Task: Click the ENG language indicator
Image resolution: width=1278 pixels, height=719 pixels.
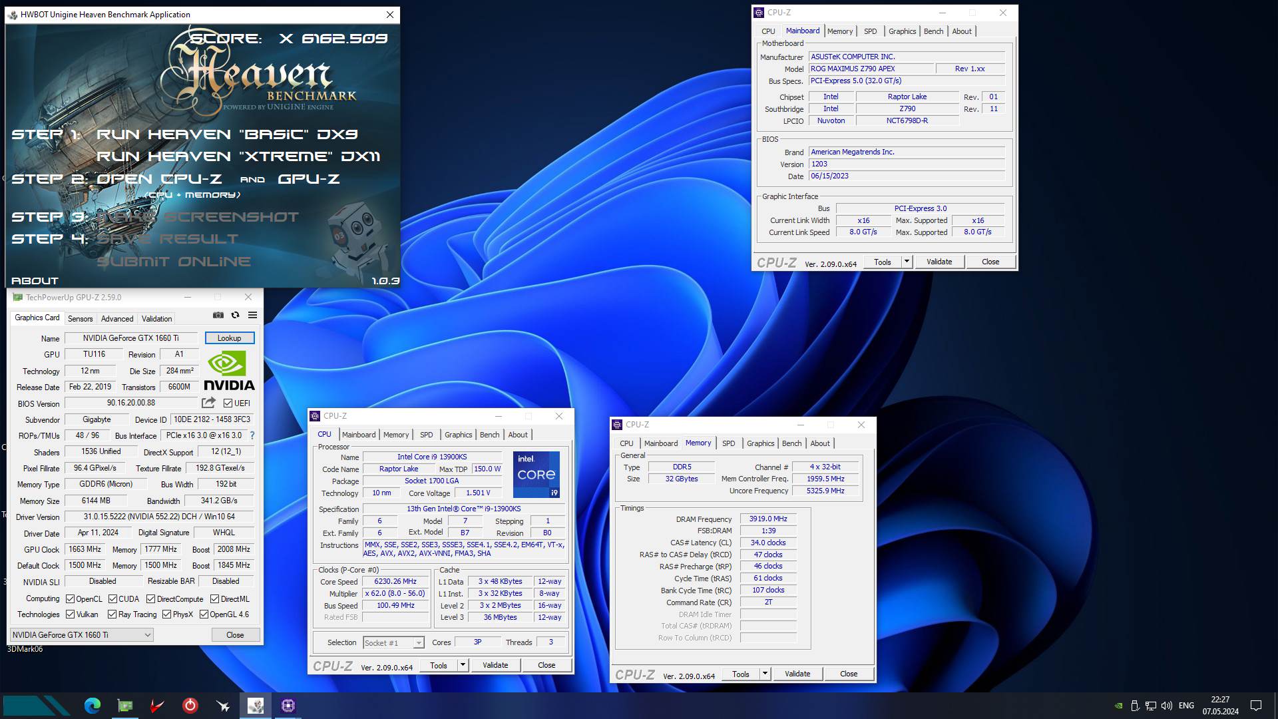Action: pos(1186,706)
